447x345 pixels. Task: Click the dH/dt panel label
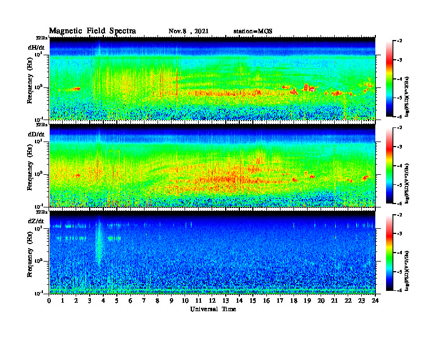point(36,47)
